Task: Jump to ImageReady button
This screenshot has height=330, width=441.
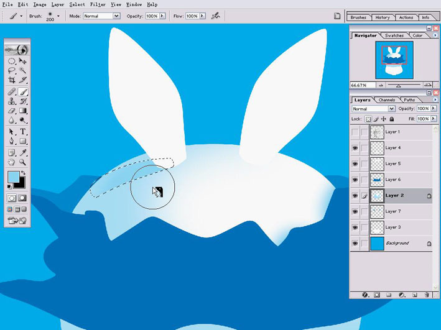Action: (17, 221)
